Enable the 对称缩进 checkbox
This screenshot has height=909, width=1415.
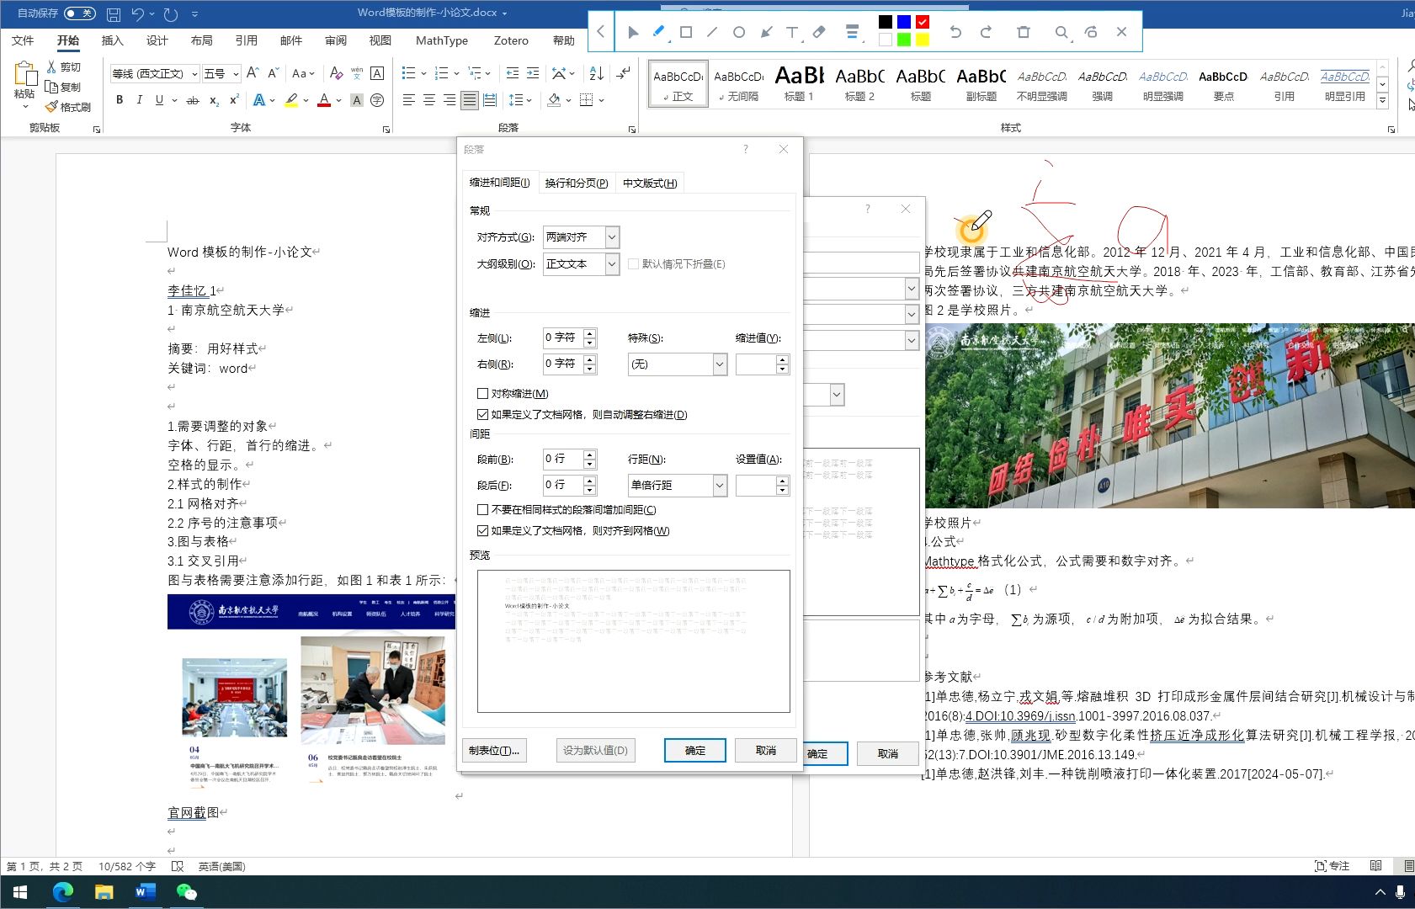point(482,393)
